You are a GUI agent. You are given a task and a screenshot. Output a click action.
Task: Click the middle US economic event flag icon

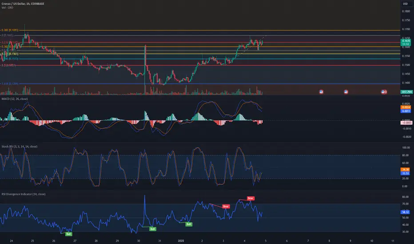coord(346,92)
